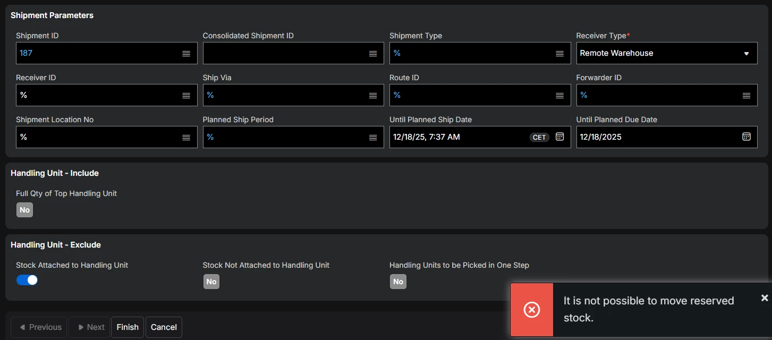Screen dimensions: 772x340
Task: Close the reserved stock error notification
Action: (765, 298)
